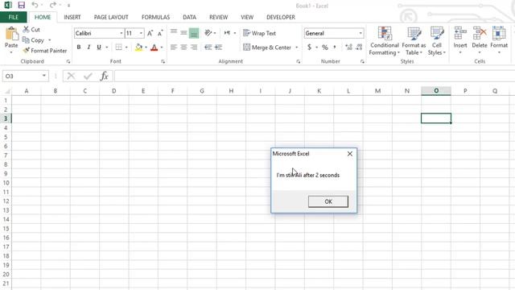Center text horizontally
Image resolution: width=515 pixels, height=290 pixels.
click(x=183, y=48)
